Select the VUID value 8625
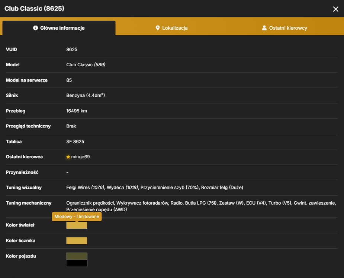344x278 pixels. click(72, 49)
